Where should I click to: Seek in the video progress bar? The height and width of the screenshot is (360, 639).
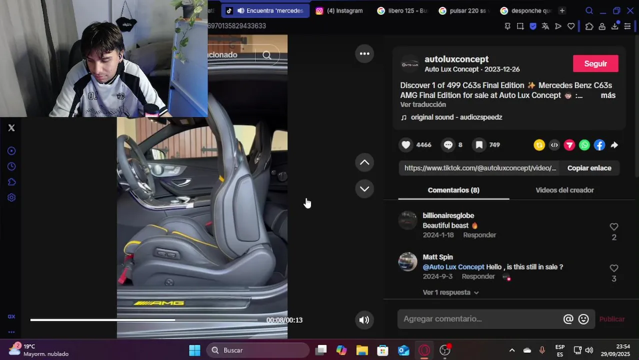(x=144, y=320)
